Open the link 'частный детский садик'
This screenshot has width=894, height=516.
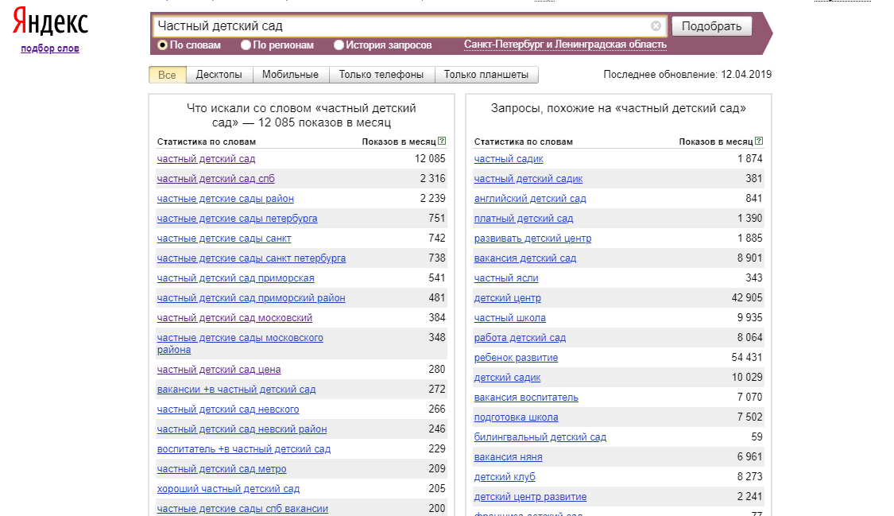pos(528,179)
